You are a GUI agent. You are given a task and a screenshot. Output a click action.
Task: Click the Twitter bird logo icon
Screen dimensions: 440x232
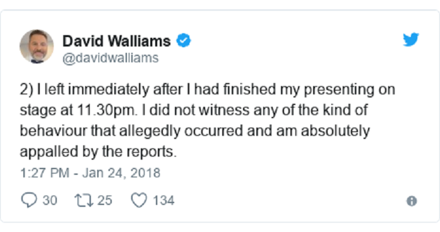tap(411, 40)
